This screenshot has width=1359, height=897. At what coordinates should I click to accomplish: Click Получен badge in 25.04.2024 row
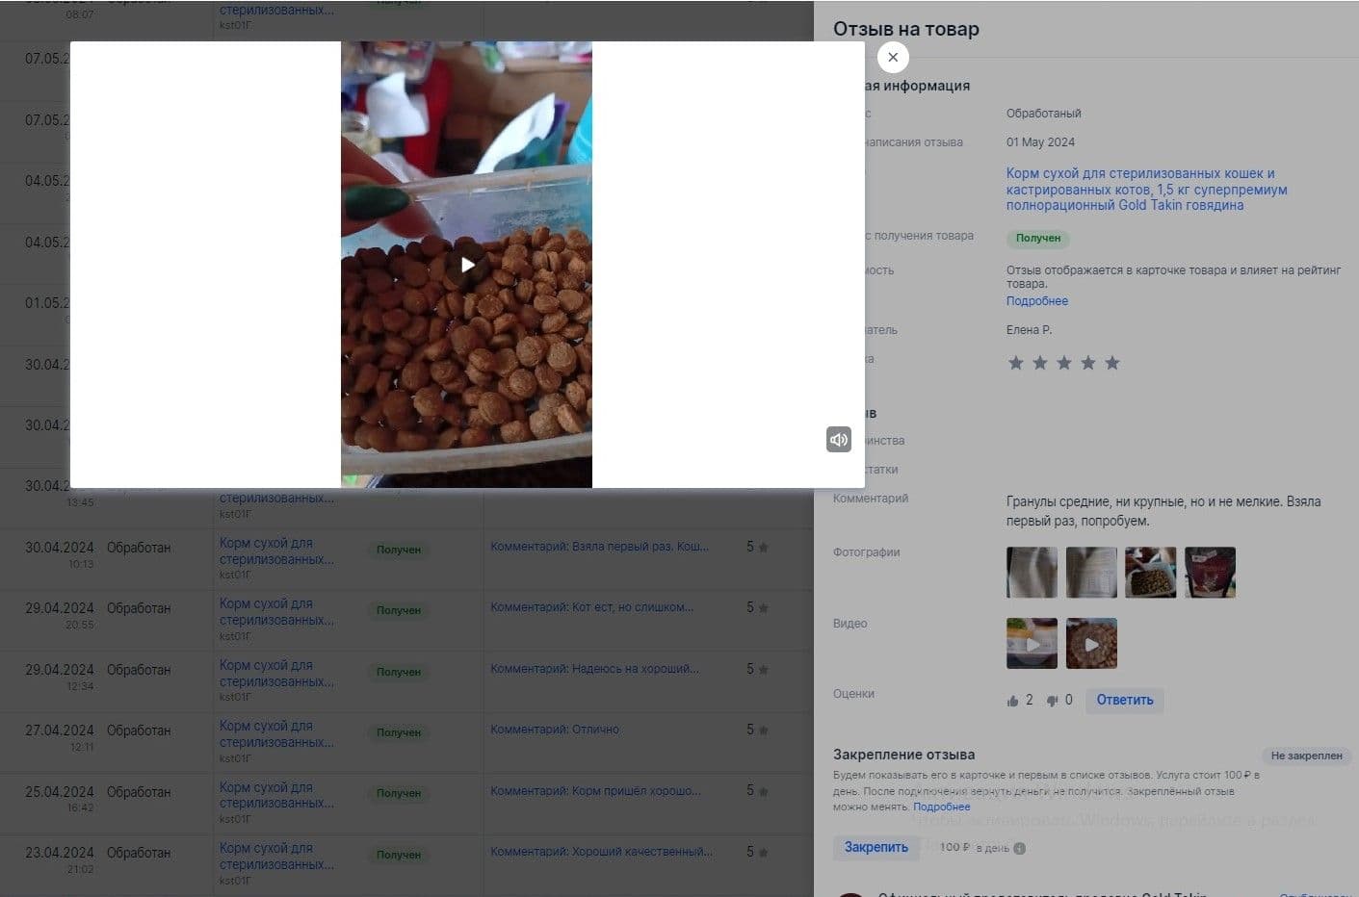pos(398,793)
